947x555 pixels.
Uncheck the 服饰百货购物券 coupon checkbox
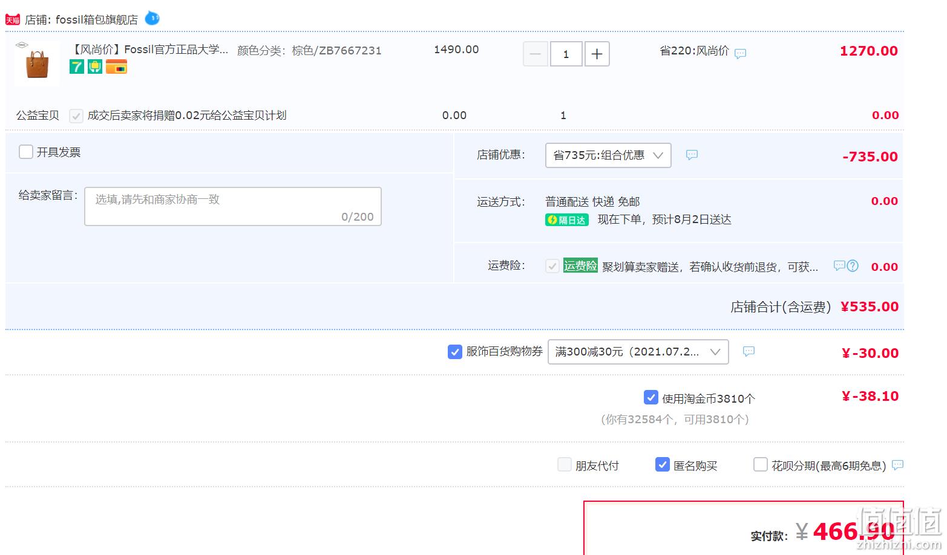pyautogui.click(x=455, y=351)
